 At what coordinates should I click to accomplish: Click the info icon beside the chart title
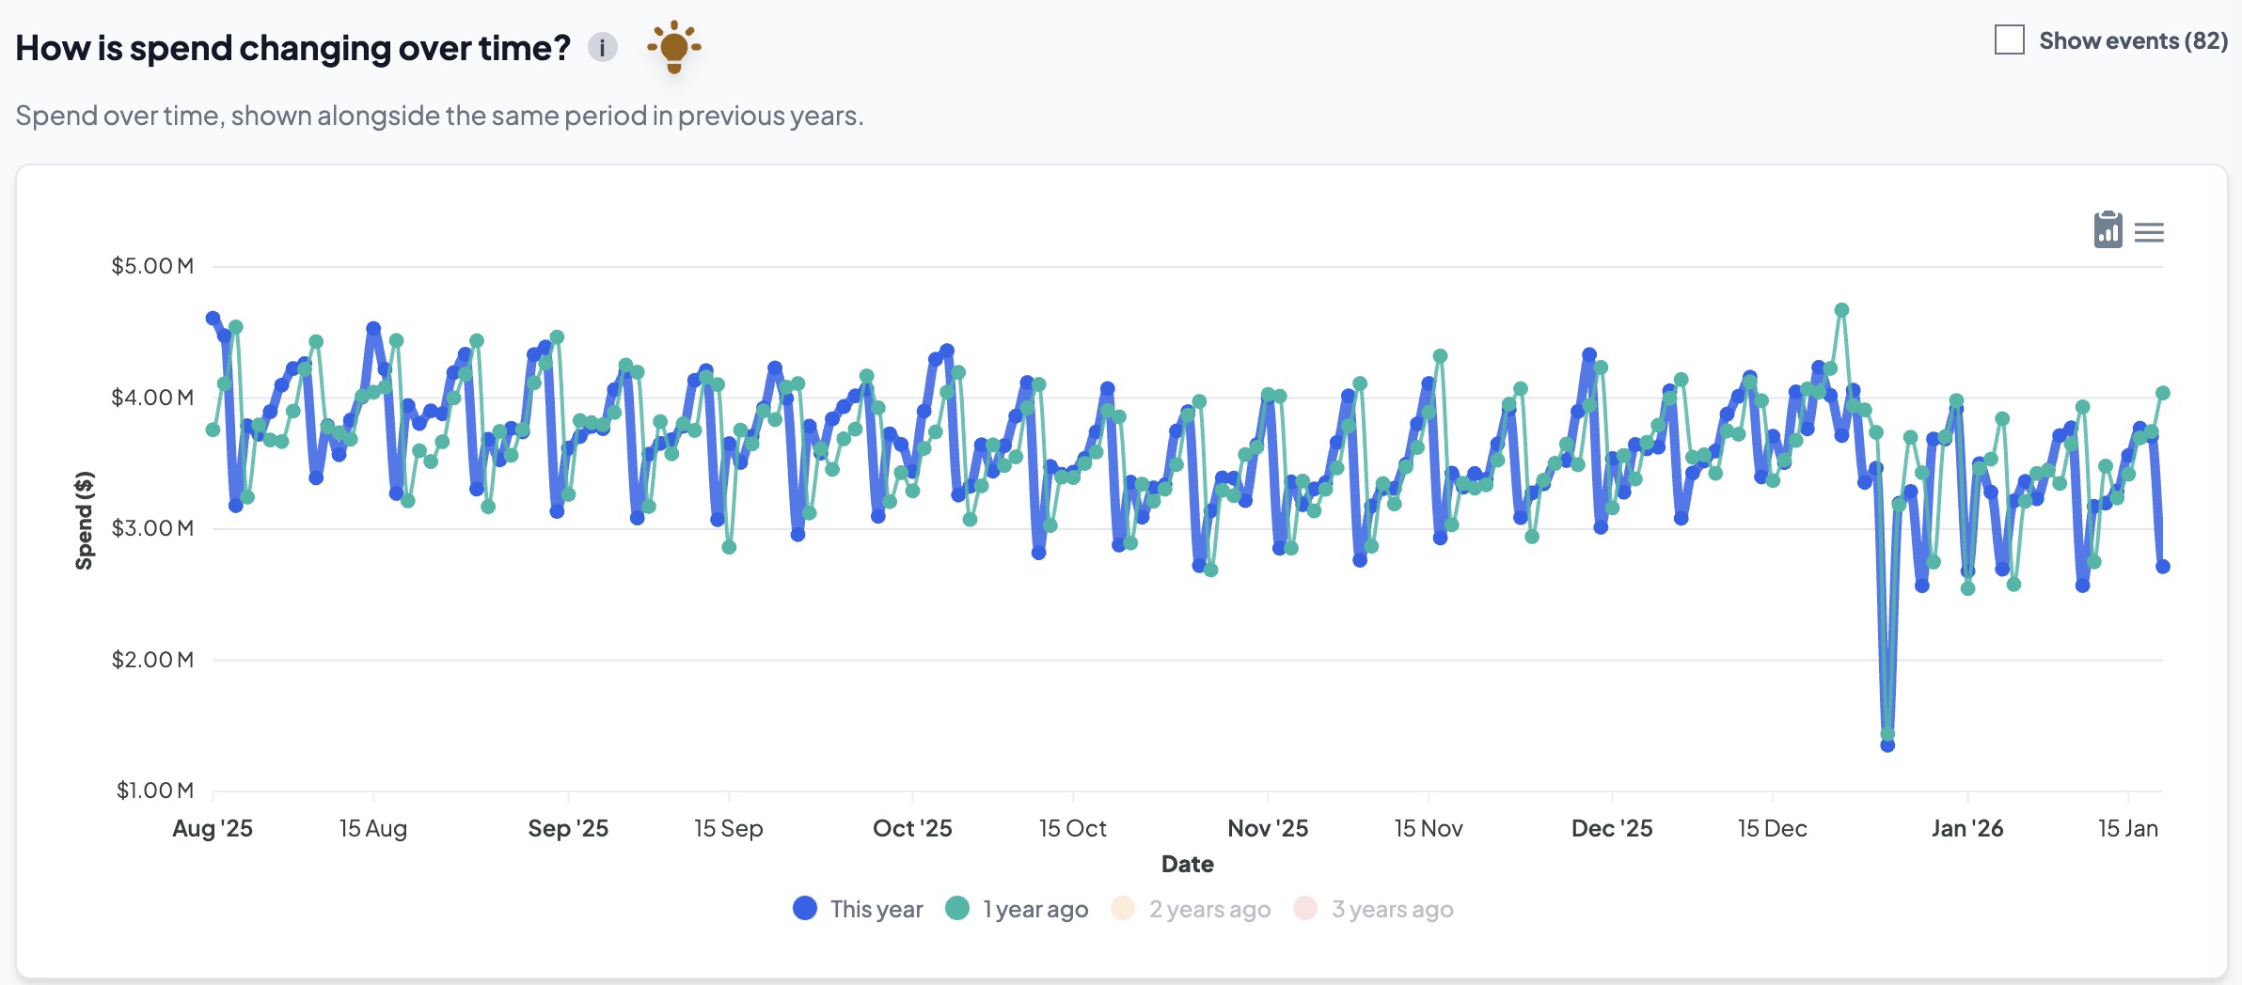pos(602,47)
